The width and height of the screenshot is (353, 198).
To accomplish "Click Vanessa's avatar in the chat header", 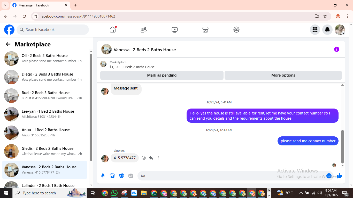I will [x=106, y=49].
